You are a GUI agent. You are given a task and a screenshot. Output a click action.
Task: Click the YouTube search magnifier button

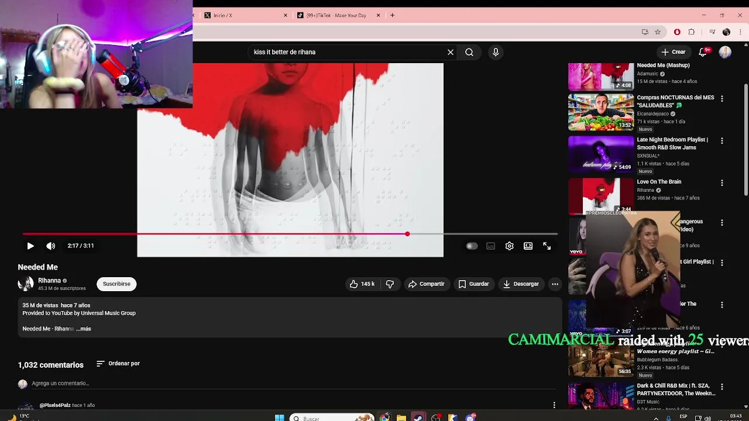click(x=469, y=52)
